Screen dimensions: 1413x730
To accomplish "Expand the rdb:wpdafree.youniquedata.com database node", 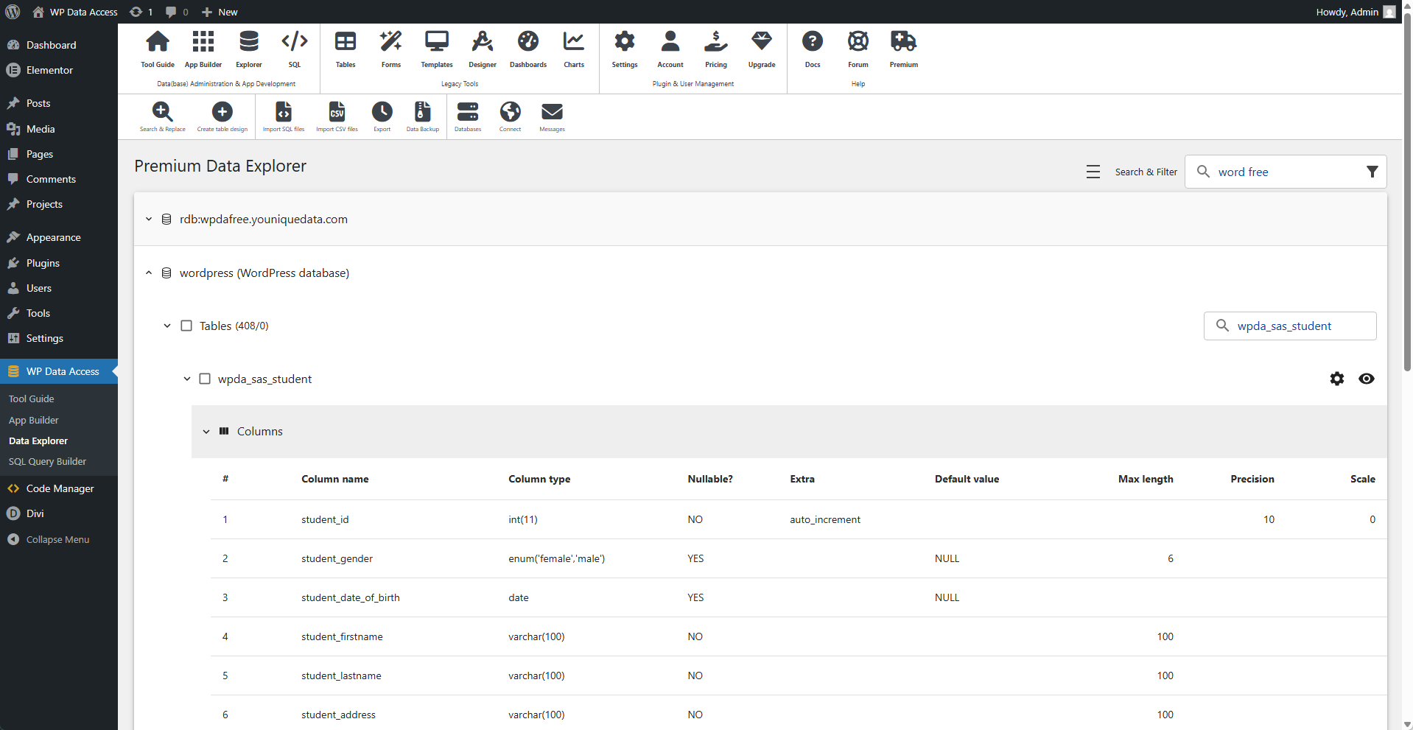I will pos(149,220).
